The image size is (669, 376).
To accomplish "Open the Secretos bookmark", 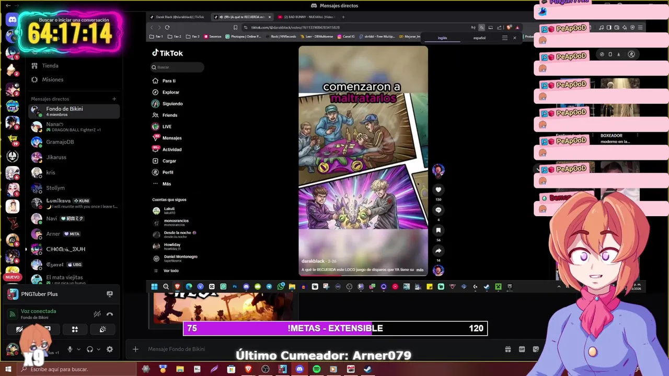I will click(213, 37).
